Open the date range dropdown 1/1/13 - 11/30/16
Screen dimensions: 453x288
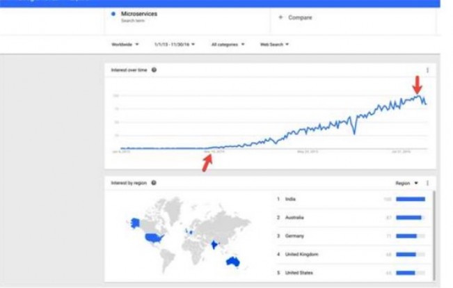pos(175,45)
